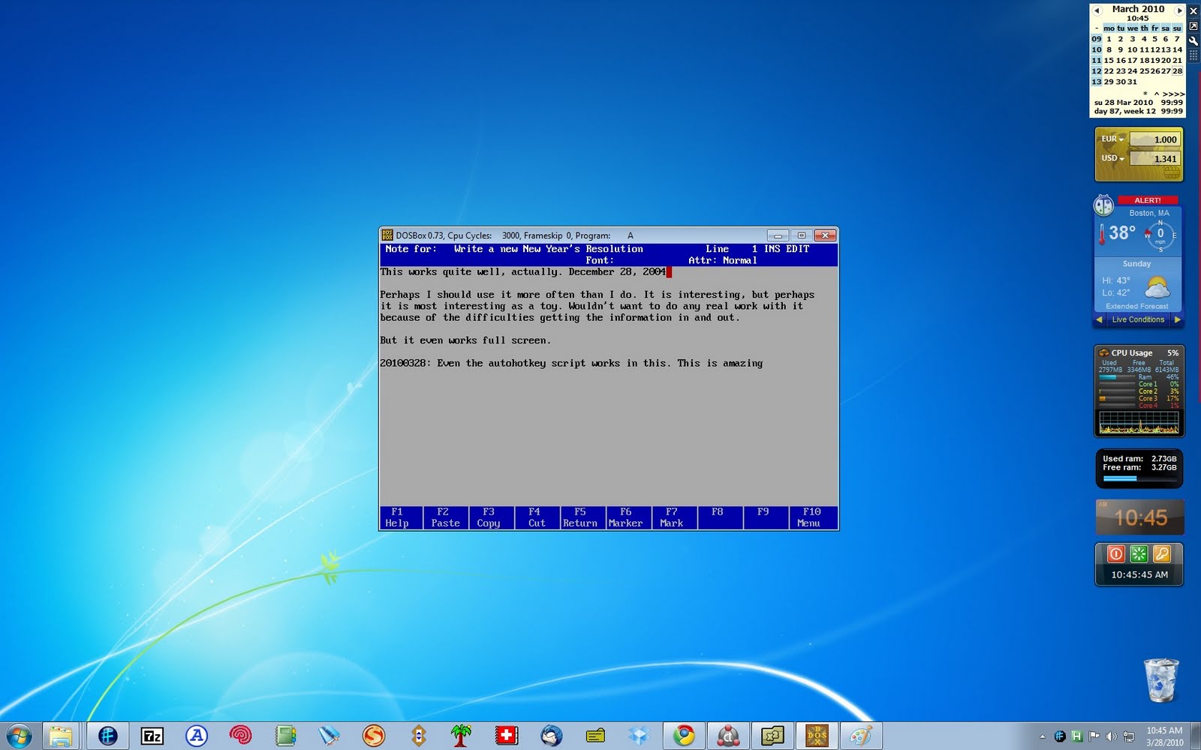This screenshot has width=1201, height=750.
Task: Open the EUR currency dropdown
Action: (x=1112, y=139)
